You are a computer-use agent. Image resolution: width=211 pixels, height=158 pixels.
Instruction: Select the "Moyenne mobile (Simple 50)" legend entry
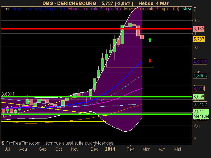[94, 9]
